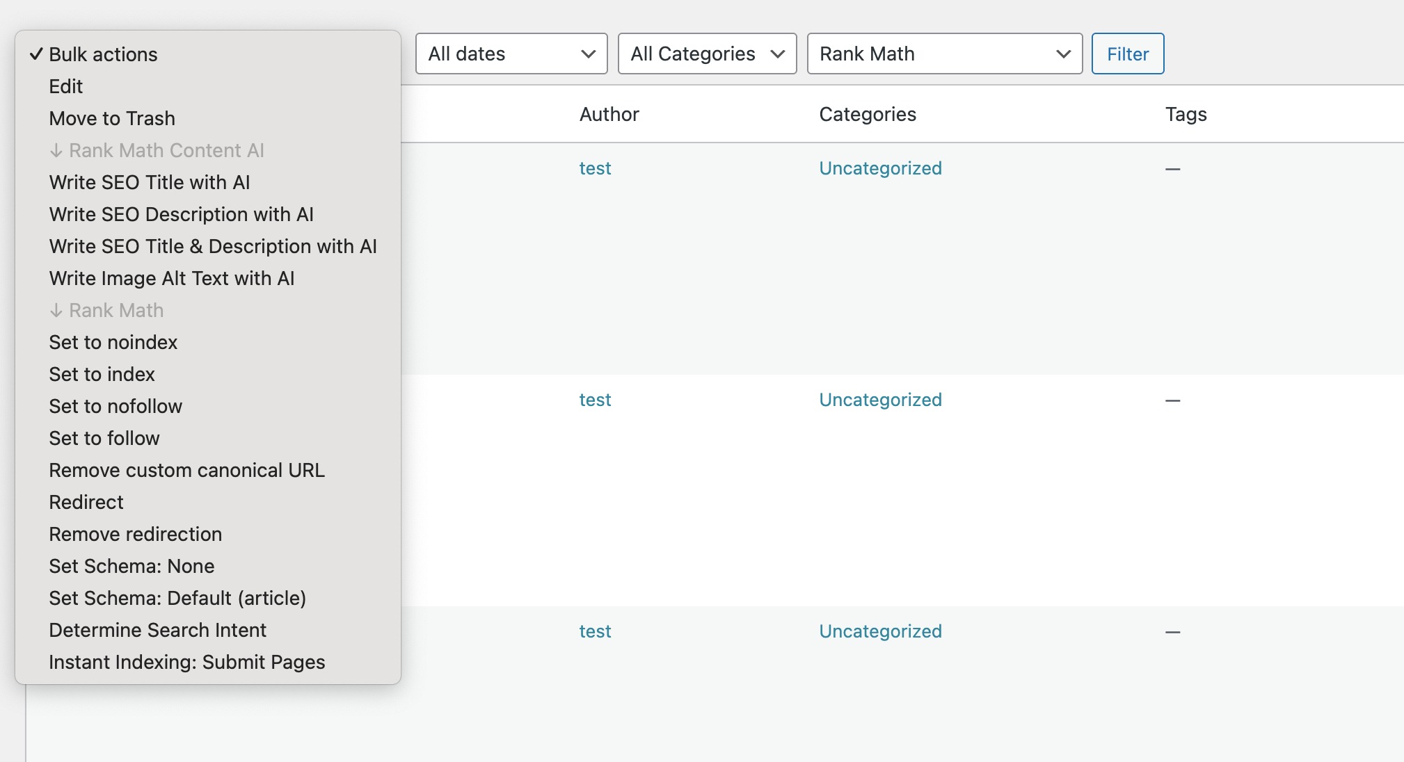The height and width of the screenshot is (762, 1404).
Task: Click the Filter button
Action: tap(1127, 54)
